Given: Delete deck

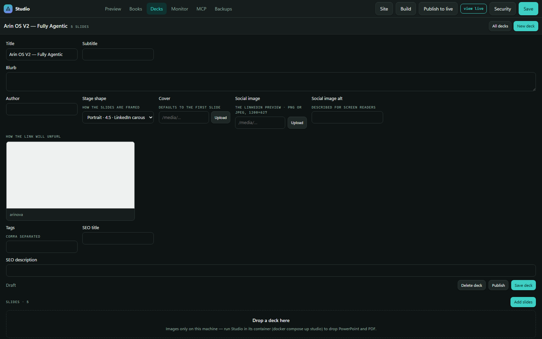Looking at the screenshot, I should [x=472, y=285].
